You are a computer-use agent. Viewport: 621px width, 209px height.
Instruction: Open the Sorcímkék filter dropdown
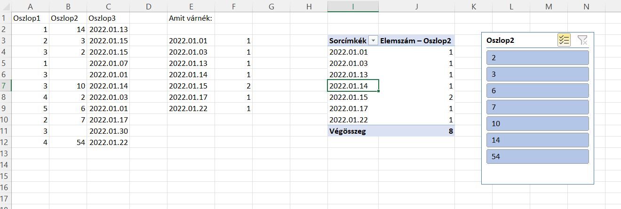tap(373, 41)
